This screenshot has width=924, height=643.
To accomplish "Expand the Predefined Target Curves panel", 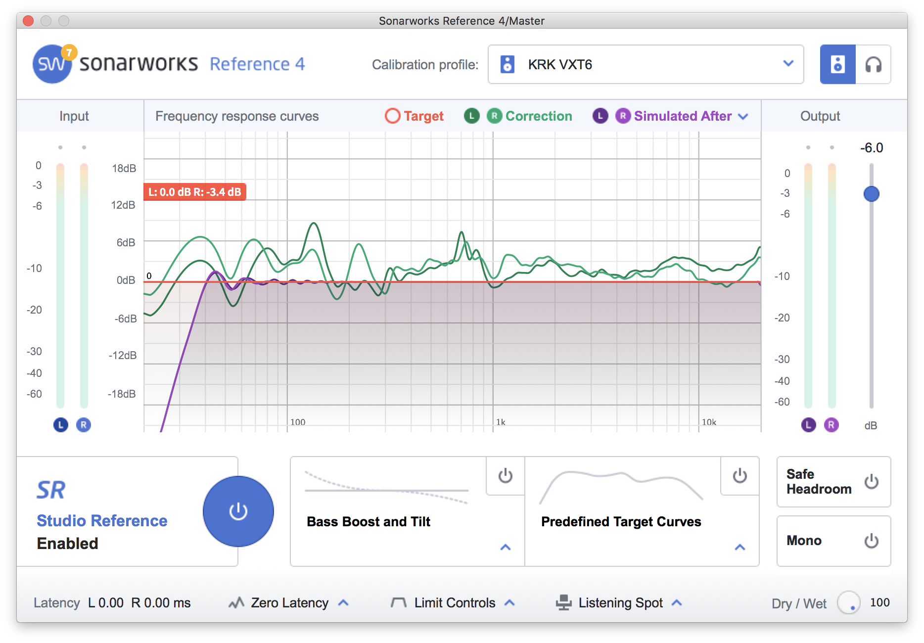I will (739, 547).
